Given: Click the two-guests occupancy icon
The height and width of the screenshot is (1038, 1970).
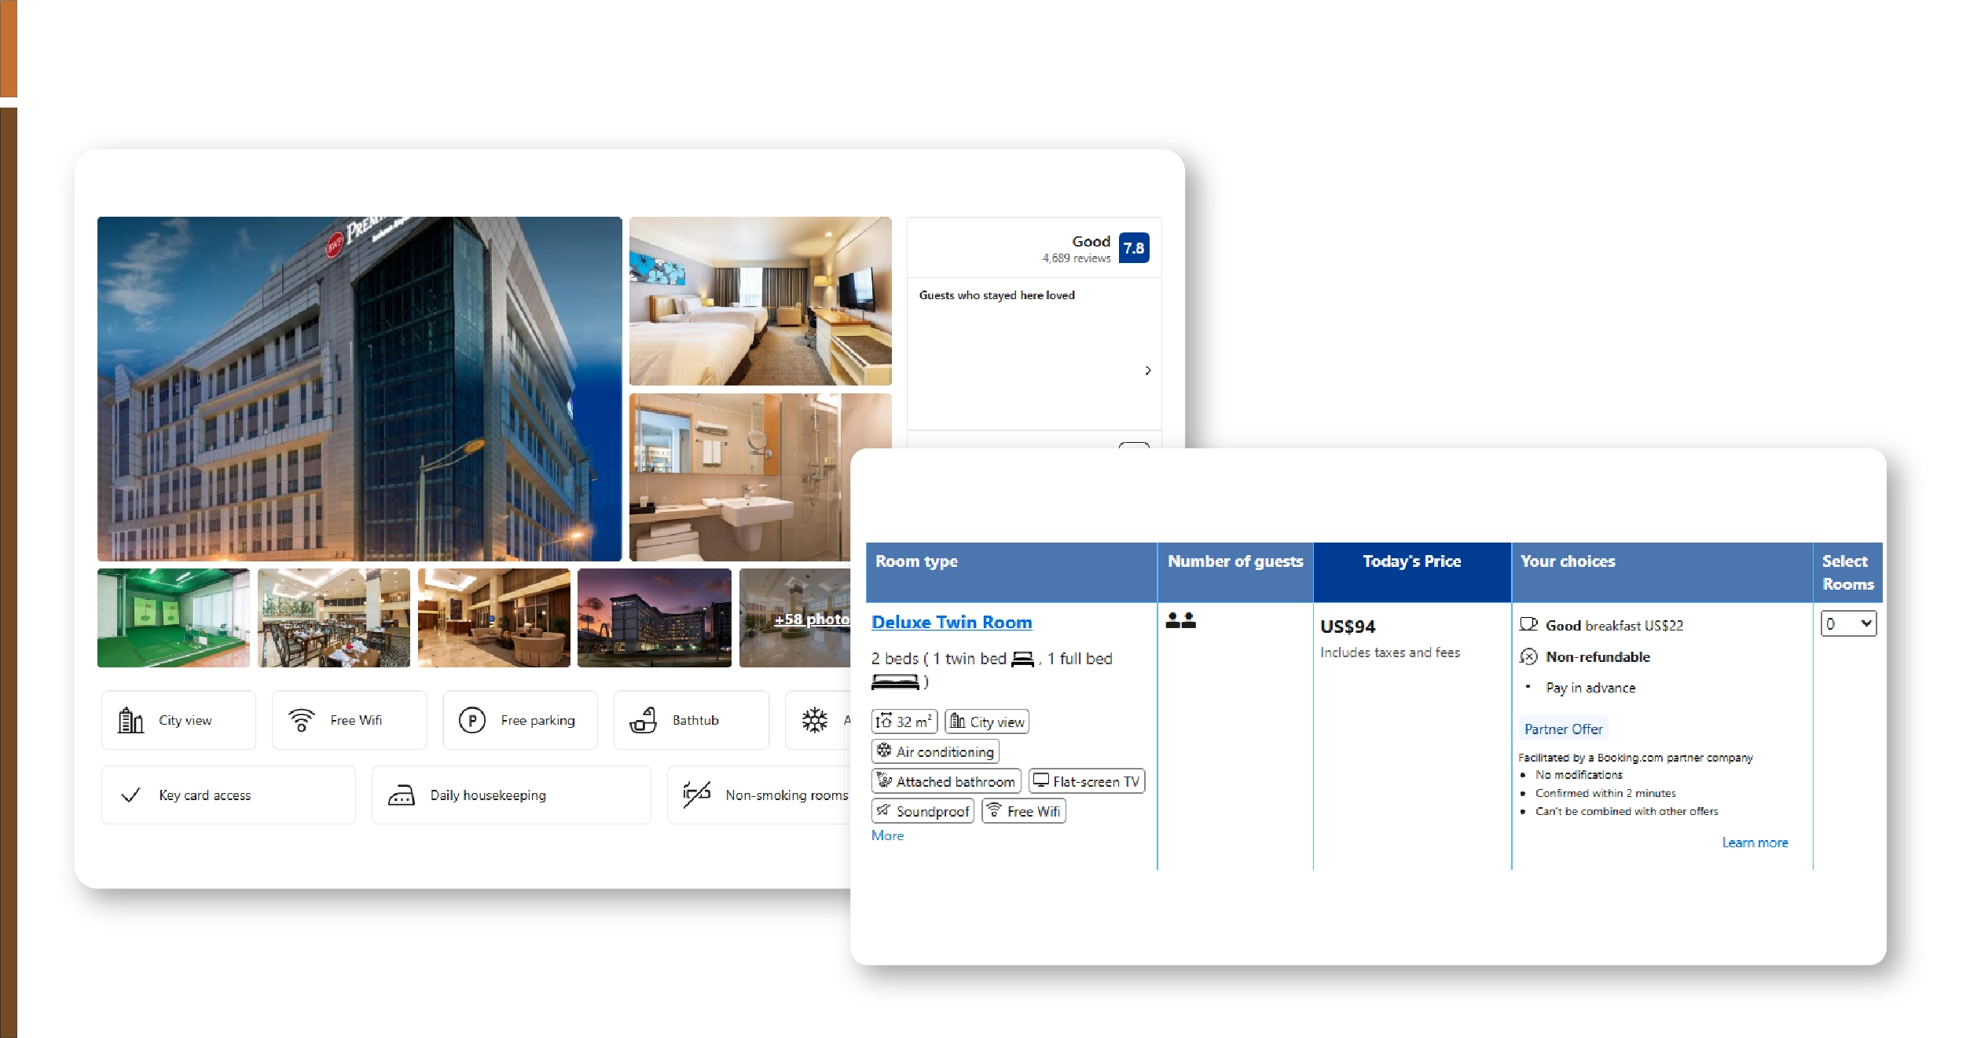Looking at the screenshot, I should tap(1180, 621).
